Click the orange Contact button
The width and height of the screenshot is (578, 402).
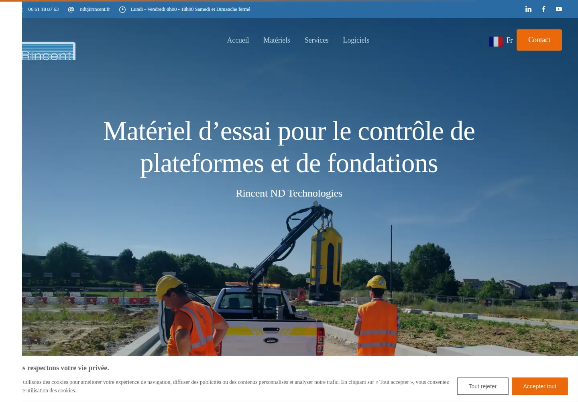point(539,40)
